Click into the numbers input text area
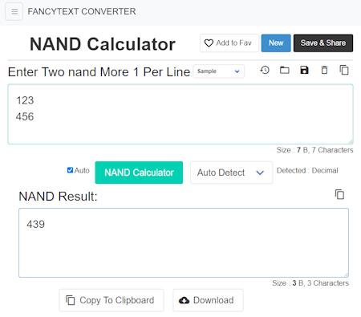This screenshot has width=361, height=317. (x=180, y=114)
